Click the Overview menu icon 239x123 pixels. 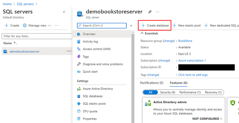[79, 34]
